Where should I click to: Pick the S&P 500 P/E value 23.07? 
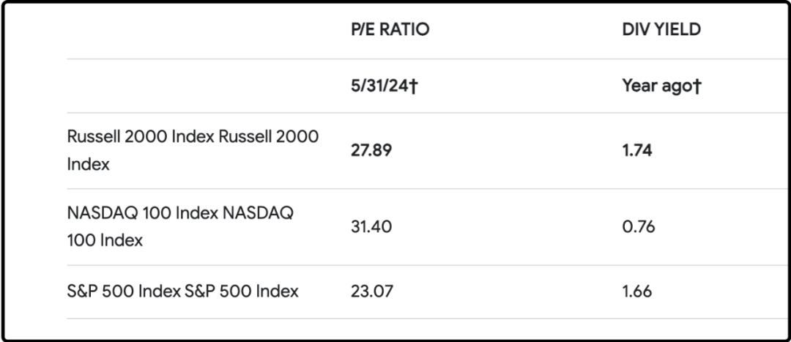(371, 291)
